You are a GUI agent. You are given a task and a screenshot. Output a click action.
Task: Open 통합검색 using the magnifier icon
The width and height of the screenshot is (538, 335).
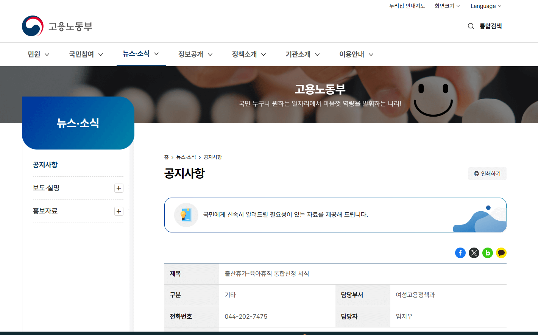click(471, 26)
